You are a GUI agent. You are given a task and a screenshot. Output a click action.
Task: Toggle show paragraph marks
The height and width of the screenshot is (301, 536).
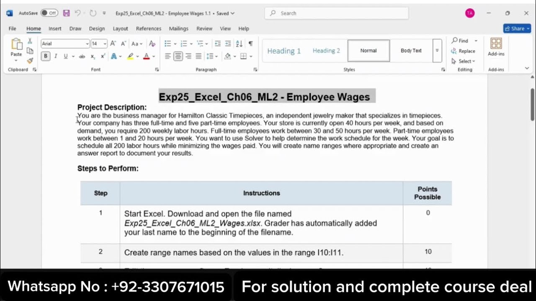point(250,43)
